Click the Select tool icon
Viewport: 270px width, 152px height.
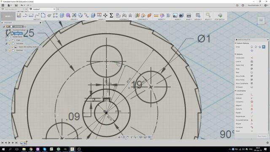pos(208,15)
